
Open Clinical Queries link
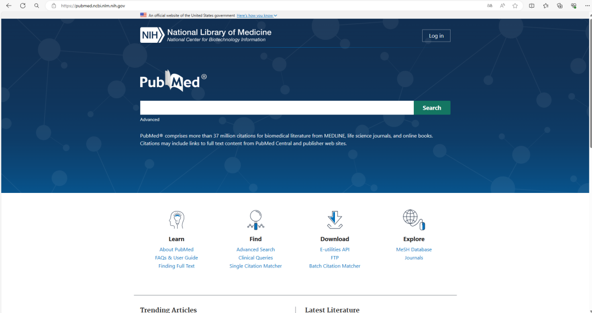point(255,258)
